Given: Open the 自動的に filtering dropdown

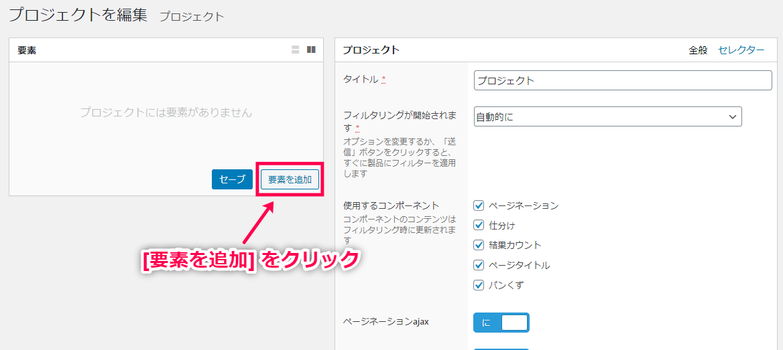Looking at the screenshot, I should tap(607, 116).
